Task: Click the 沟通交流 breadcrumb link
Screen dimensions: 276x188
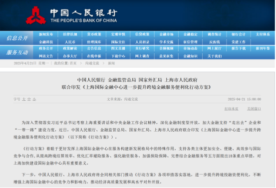Action: (x=92, y=63)
